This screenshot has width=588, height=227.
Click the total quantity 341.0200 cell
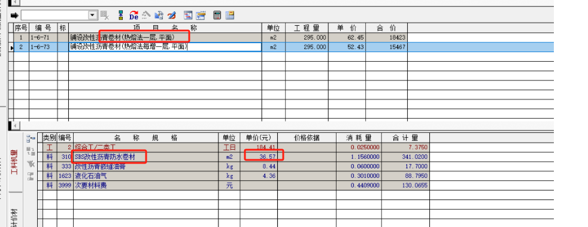(406, 157)
